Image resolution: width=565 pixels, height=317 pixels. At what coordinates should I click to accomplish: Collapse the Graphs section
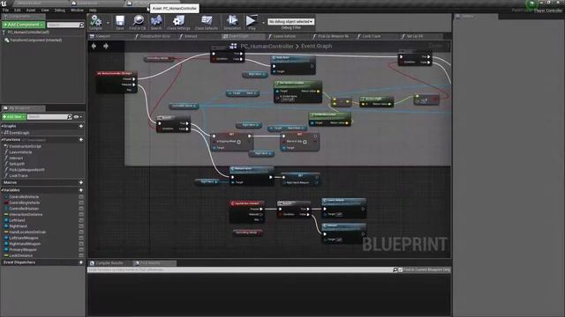click(x=3, y=126)
